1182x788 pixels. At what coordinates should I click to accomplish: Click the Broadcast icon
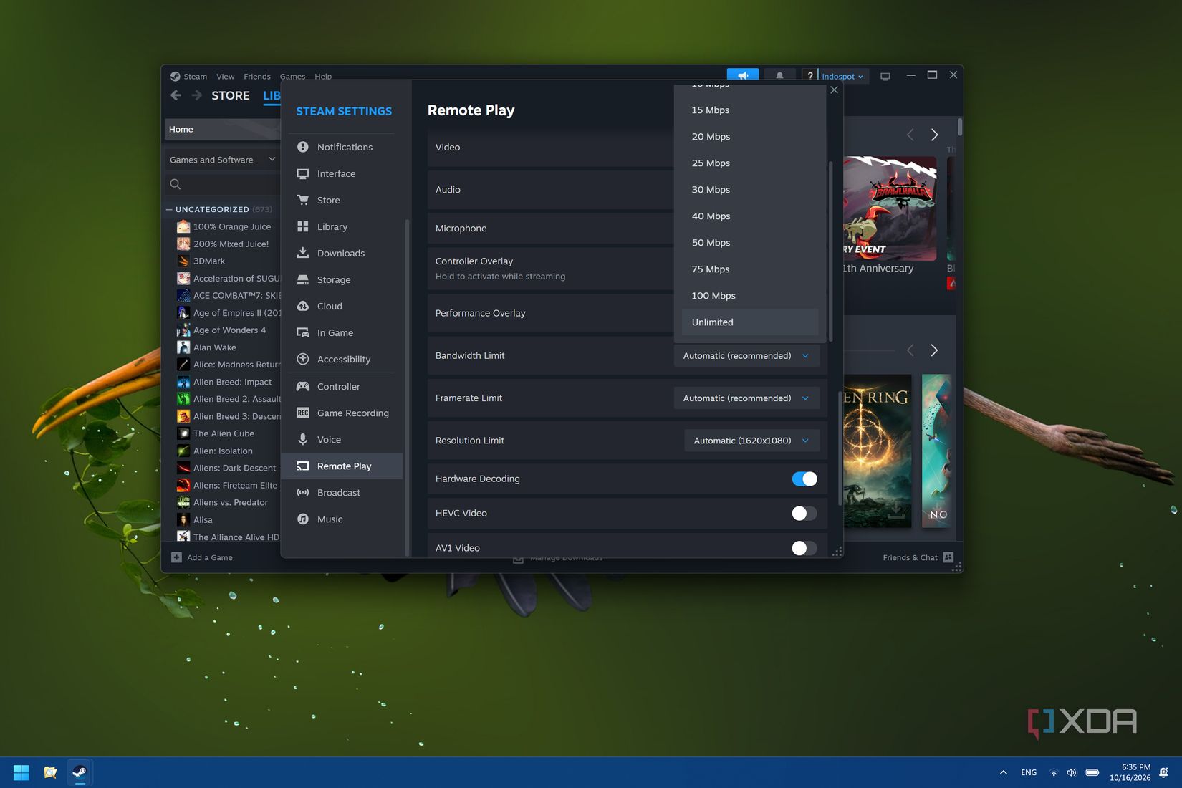click(x=303, y=492)
